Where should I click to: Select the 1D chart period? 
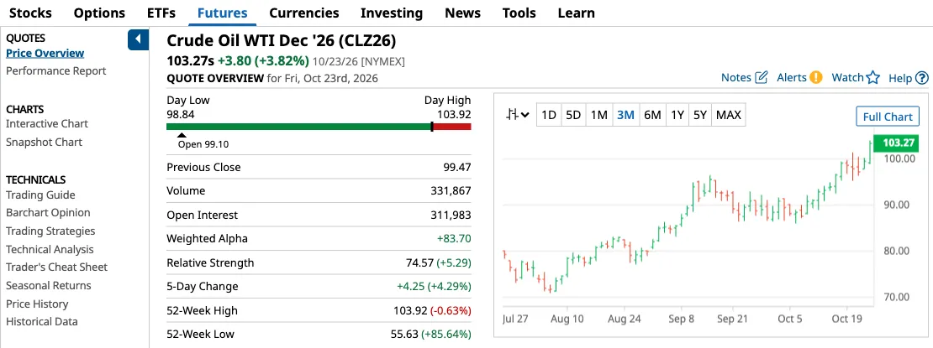[549, 115]
